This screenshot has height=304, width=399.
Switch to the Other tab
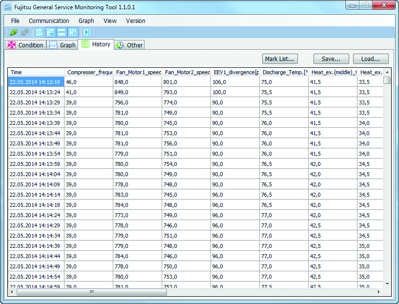(x=130, y=45)
